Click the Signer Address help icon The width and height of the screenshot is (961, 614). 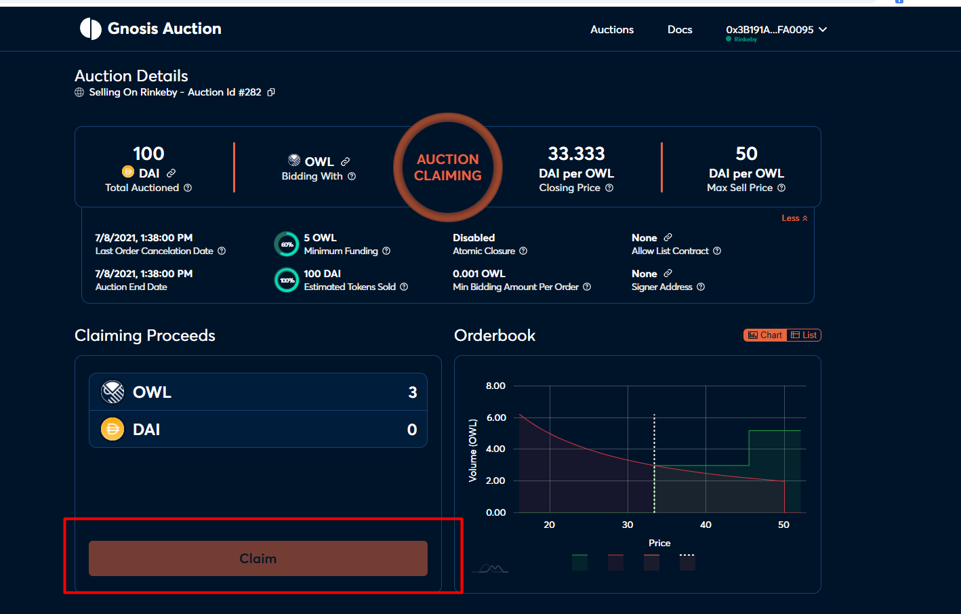[701, 287]
